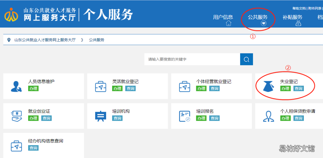This screenshot has height=158, width=323.
Task: Click the location pin breadcrumb icon
Action: pyautogui.click(x=9, y=40)
